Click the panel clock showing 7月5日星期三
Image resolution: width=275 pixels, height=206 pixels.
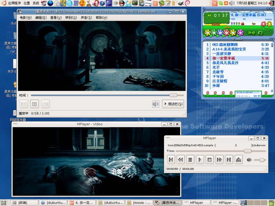(x=252, y=3)
